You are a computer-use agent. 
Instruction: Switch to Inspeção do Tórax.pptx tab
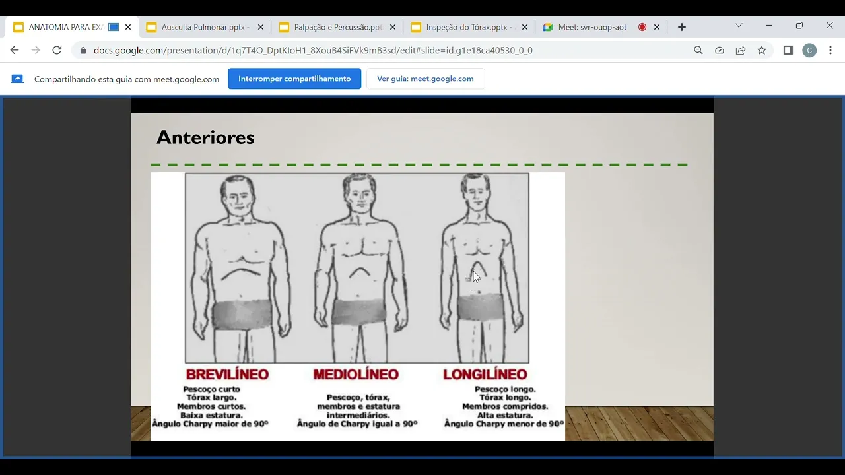point(469,27)
